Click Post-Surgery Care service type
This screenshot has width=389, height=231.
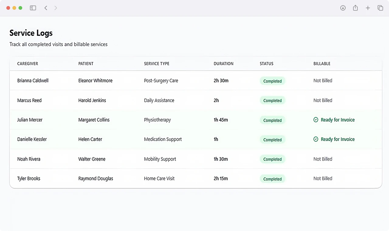(161, 81)
